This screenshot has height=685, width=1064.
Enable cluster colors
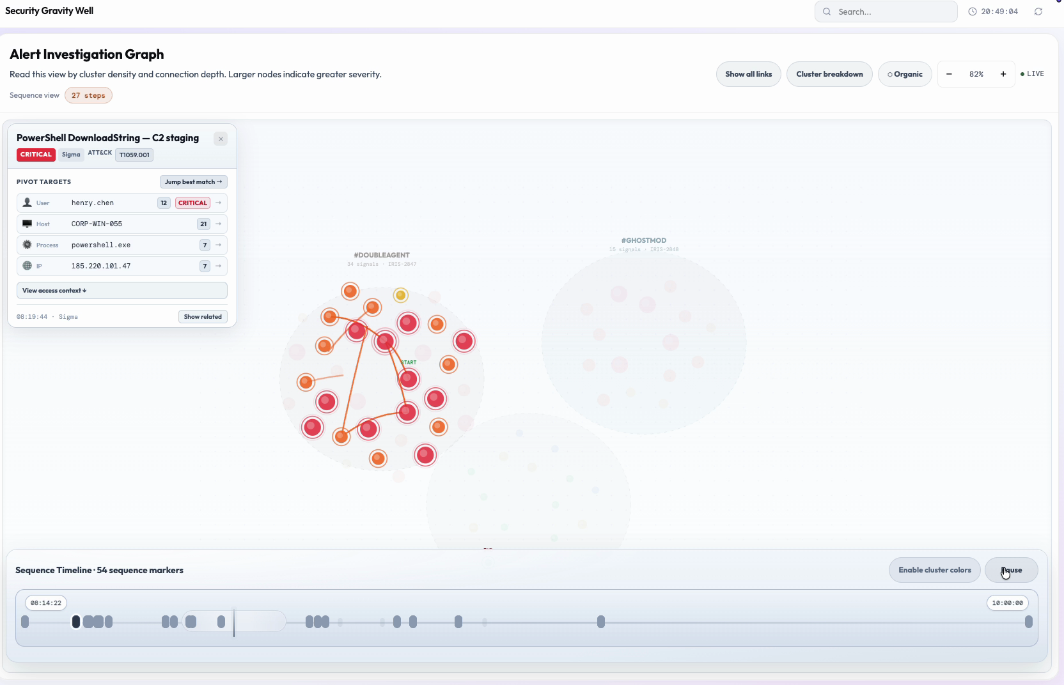click(x=934, y=570)
